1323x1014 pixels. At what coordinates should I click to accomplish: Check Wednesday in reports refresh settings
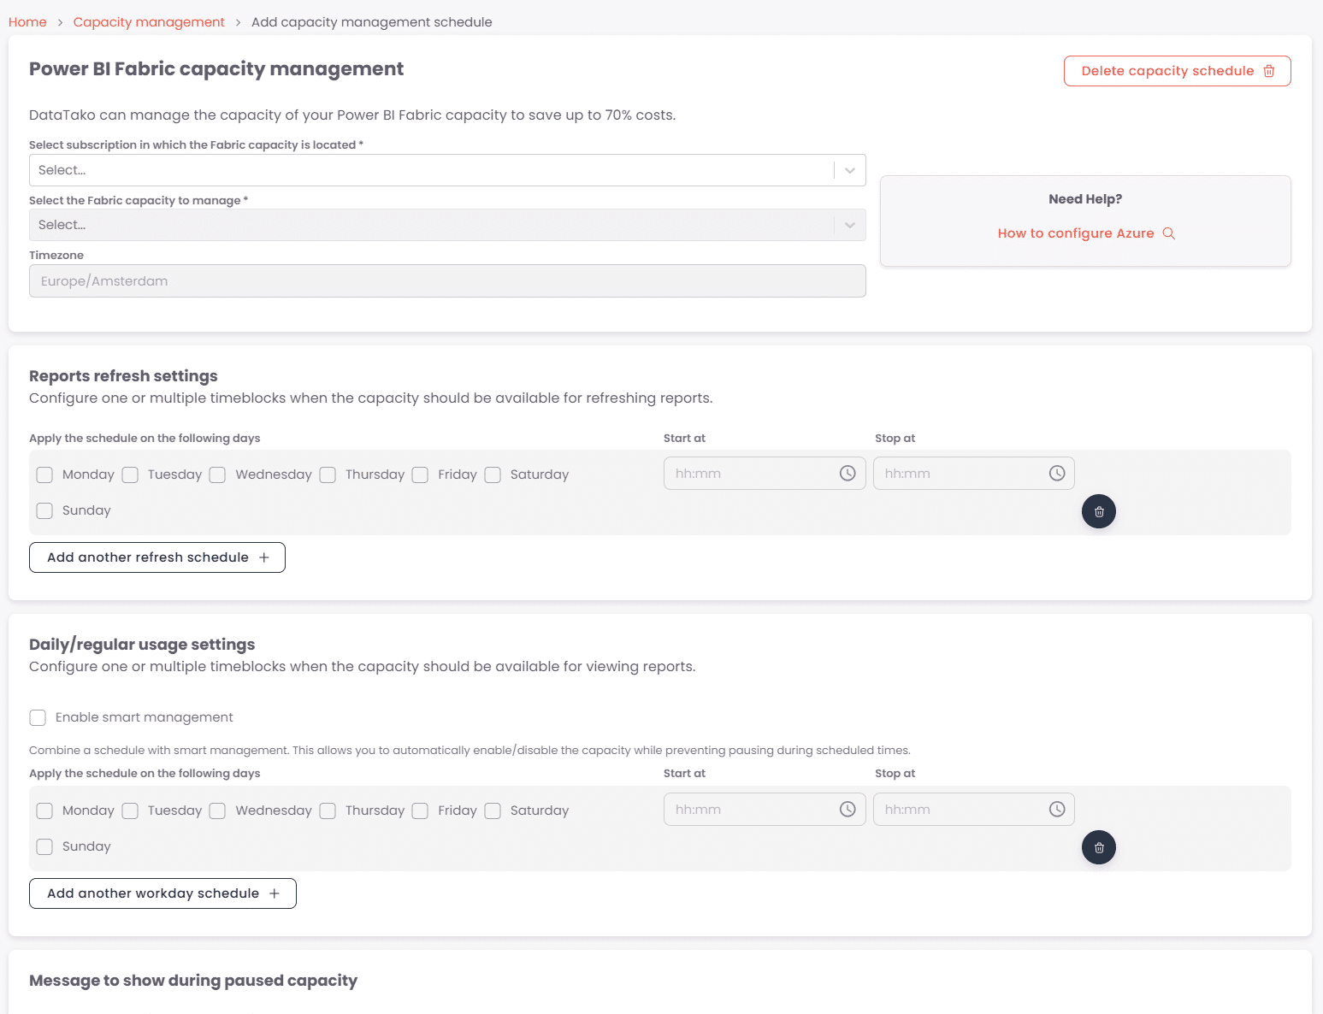coord(217,475)
